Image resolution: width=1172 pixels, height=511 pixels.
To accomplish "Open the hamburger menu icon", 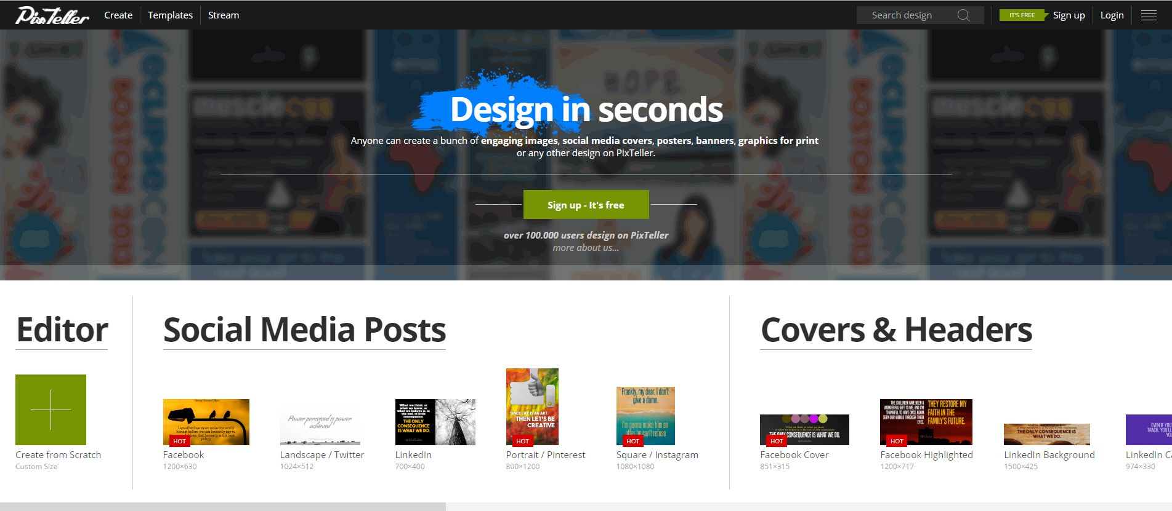I will pos(1149,15).
